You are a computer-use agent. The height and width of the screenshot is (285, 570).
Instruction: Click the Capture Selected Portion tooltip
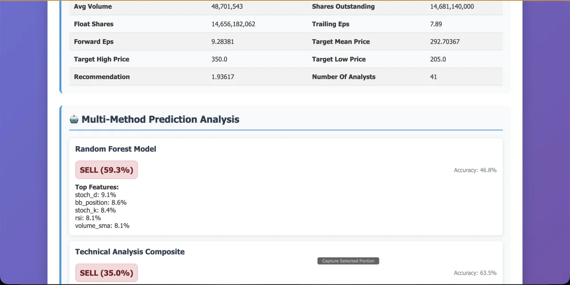point(348,261)
